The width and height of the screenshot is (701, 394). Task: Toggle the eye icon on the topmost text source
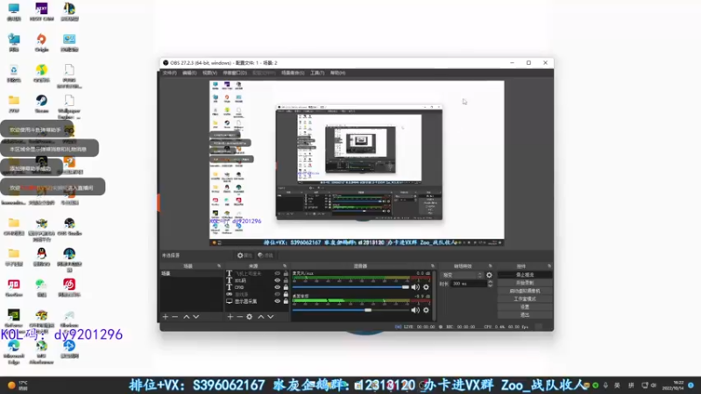[x=277, y=273]
